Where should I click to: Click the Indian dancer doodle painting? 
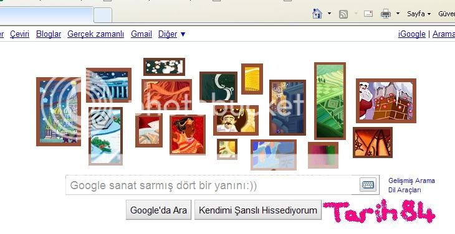pyautogui.click(x=188, y=134)
